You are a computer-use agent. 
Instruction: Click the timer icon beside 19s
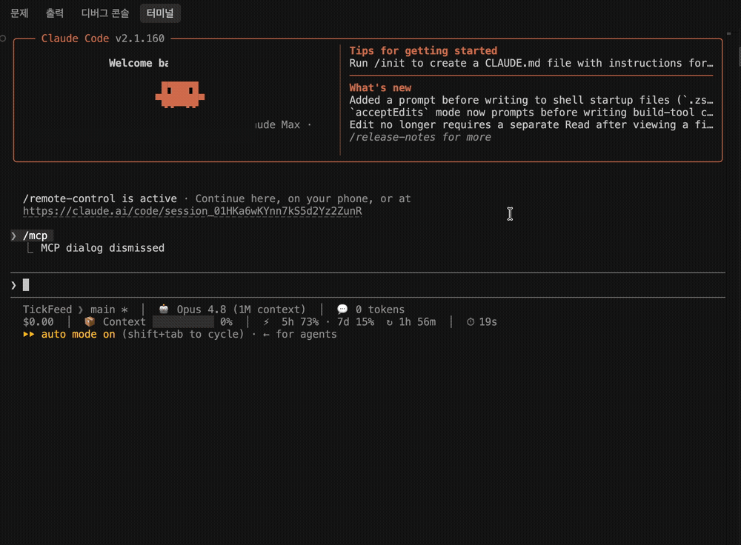point(471,322)
